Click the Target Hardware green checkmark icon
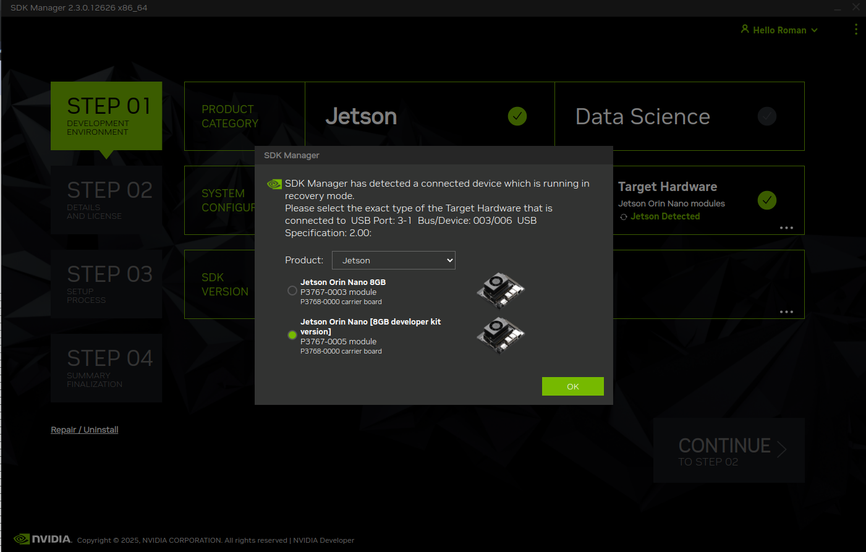Viewport: 866px width, 552px height. [x=766, y=200]
